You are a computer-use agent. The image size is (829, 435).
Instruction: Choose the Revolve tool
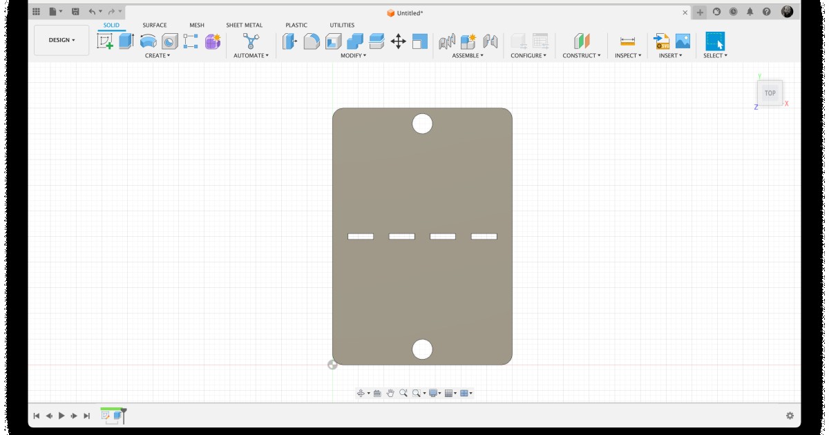tap(148, 41)
